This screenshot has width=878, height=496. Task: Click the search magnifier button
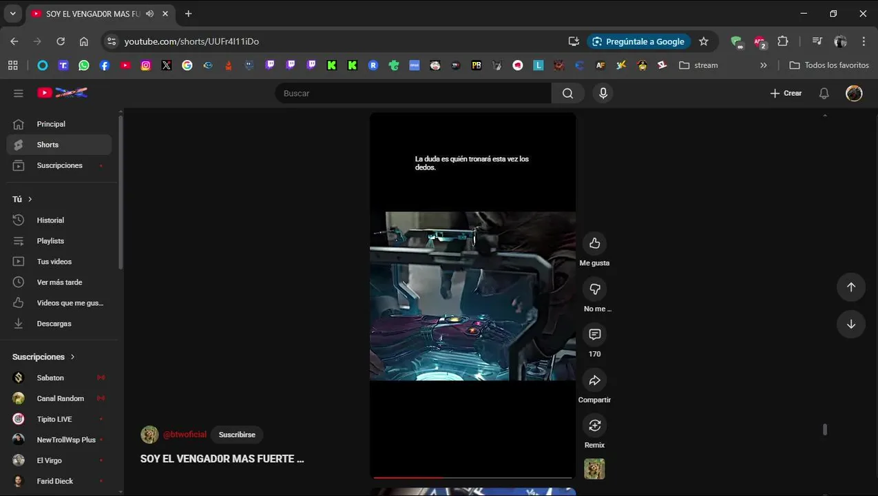point(567,93)
